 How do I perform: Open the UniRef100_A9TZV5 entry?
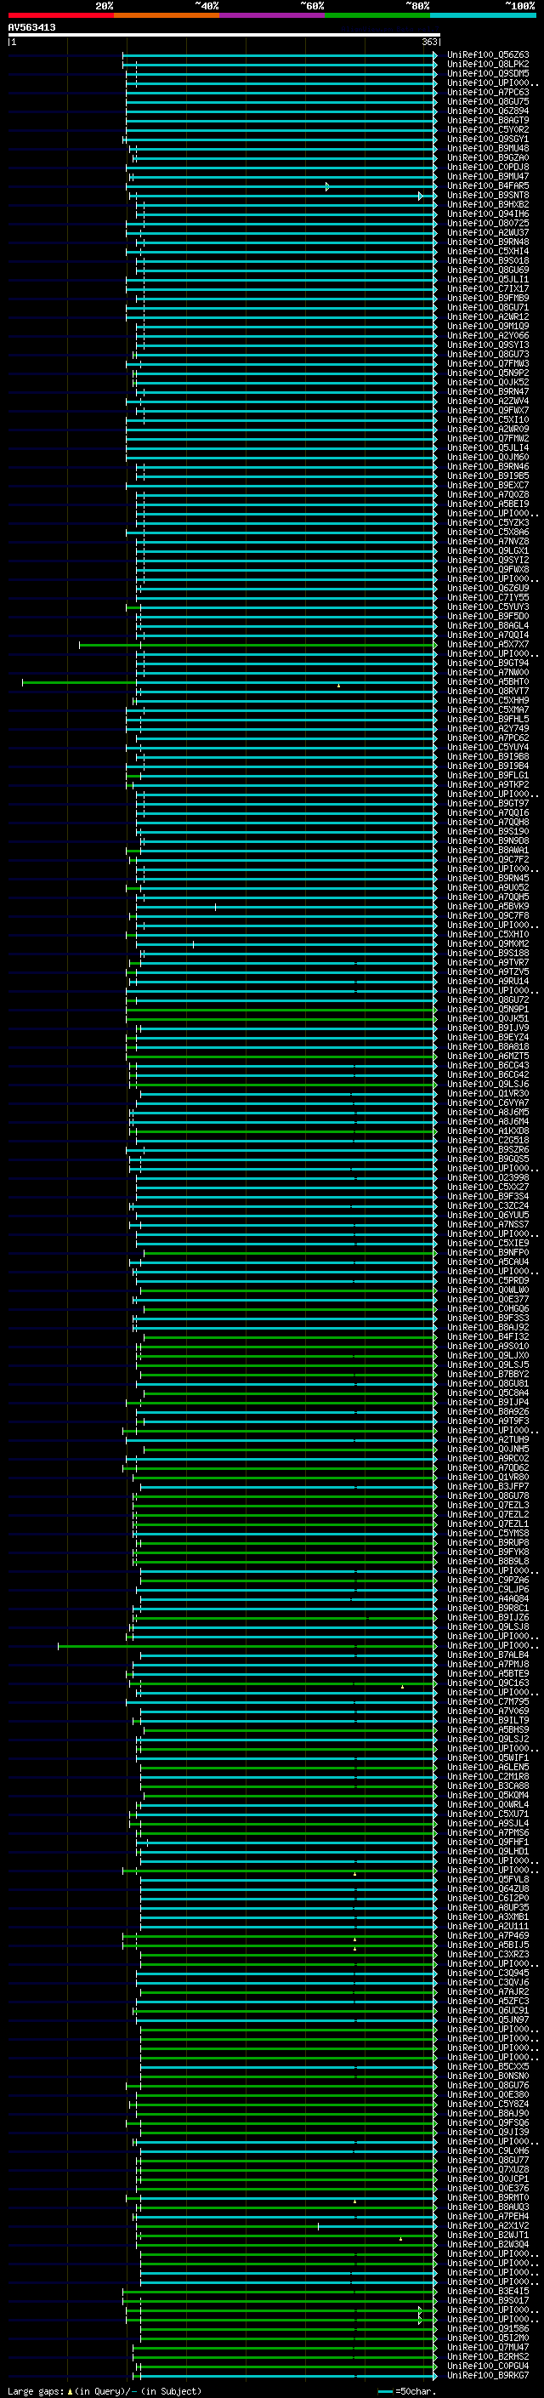click(488, 971)
